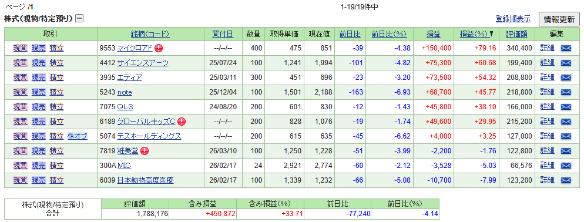Click 現買 in the サイエンスアーツ row
Viewport: 584px width, 222px height.
coord(20,63)
